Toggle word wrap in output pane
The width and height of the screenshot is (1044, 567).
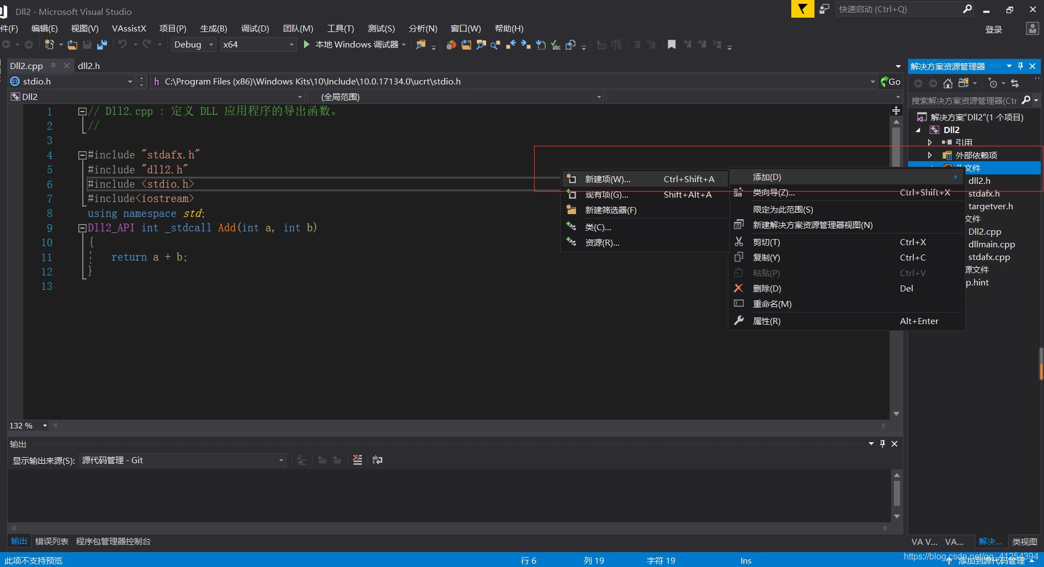click(x=377, y=460)
